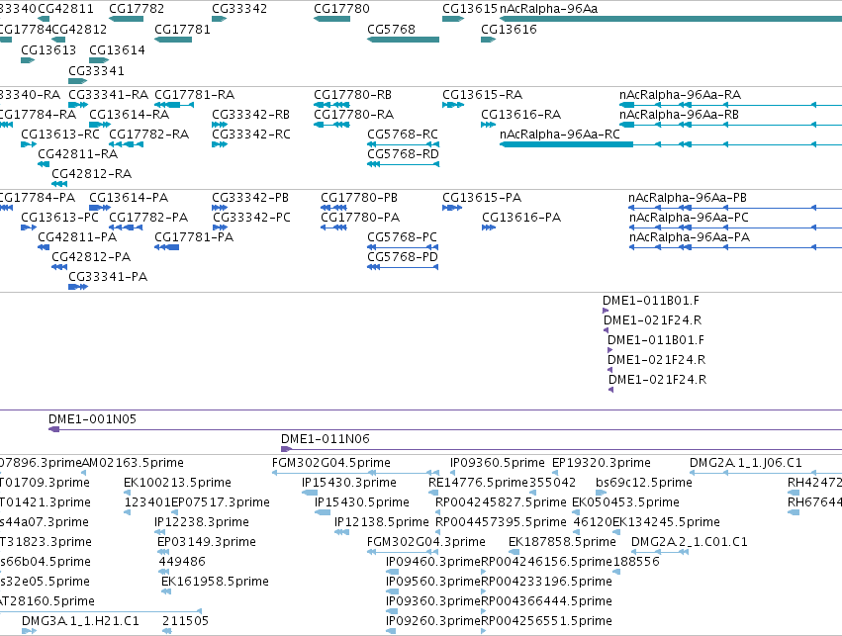Select protein CG17780-PB
This screenshot has height=636, width=842.
(x=359, y=198)
